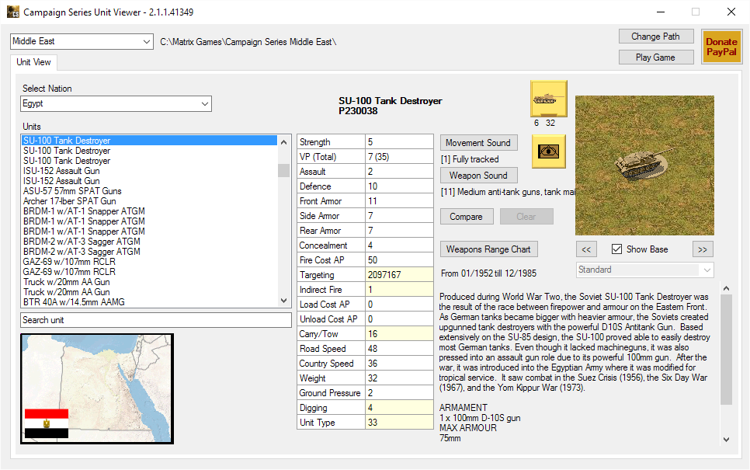Click the Road Speed value 48

(399, 349)
